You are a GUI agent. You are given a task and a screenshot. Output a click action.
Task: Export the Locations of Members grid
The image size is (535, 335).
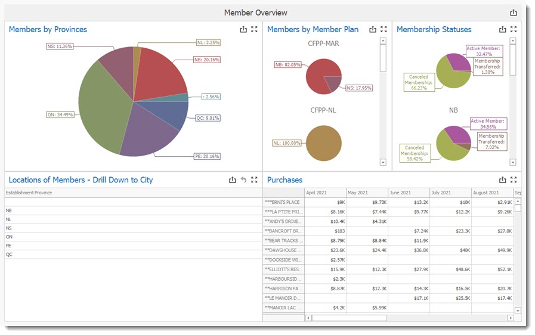pyautogui.click(x=233, y=180)
